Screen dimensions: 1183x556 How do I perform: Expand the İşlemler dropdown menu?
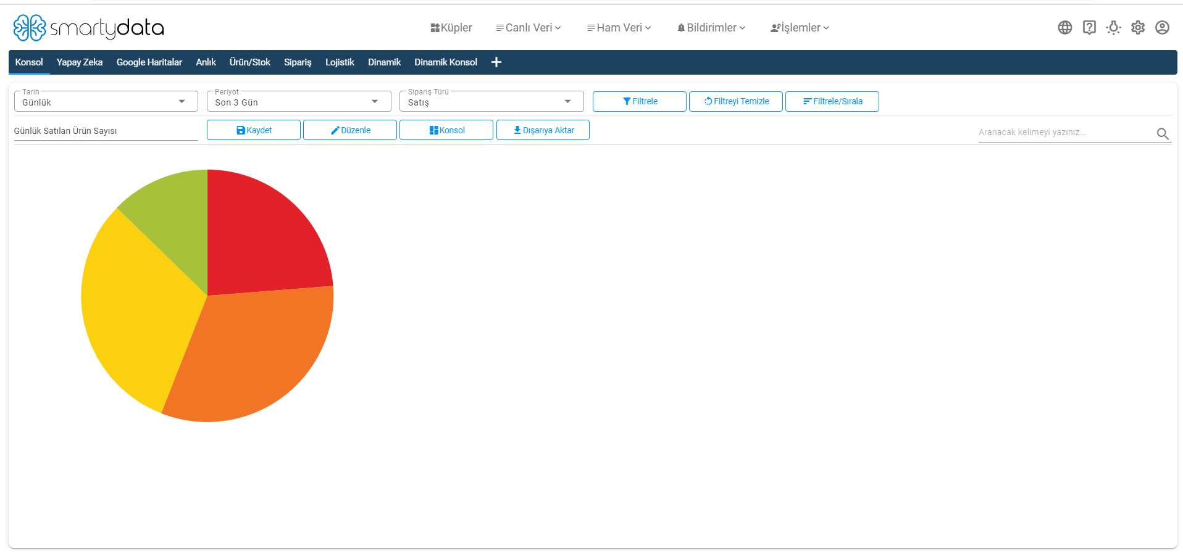(x=800, y=28)
